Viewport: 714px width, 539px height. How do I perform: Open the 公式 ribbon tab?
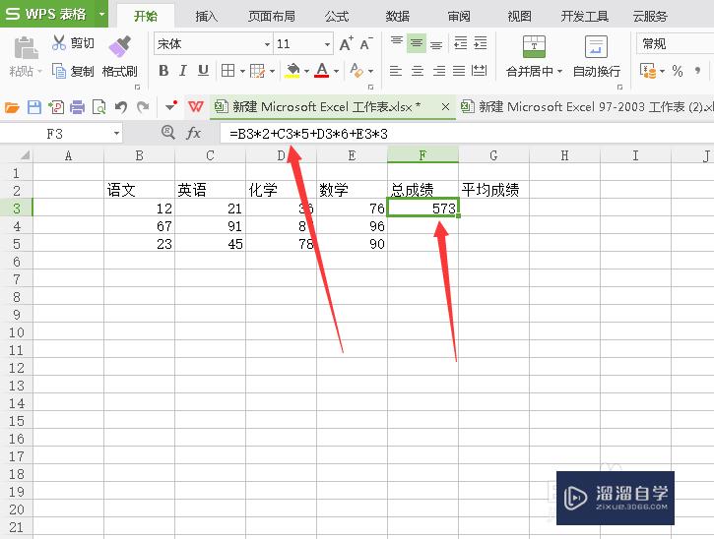337,17
